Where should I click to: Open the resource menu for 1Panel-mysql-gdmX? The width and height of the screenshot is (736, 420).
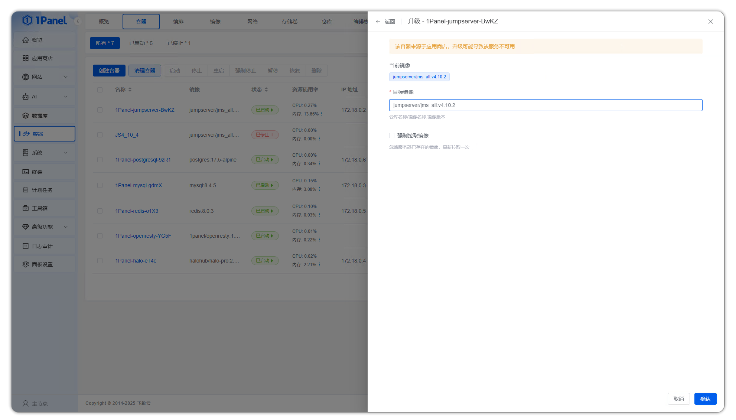click(319, 189)
